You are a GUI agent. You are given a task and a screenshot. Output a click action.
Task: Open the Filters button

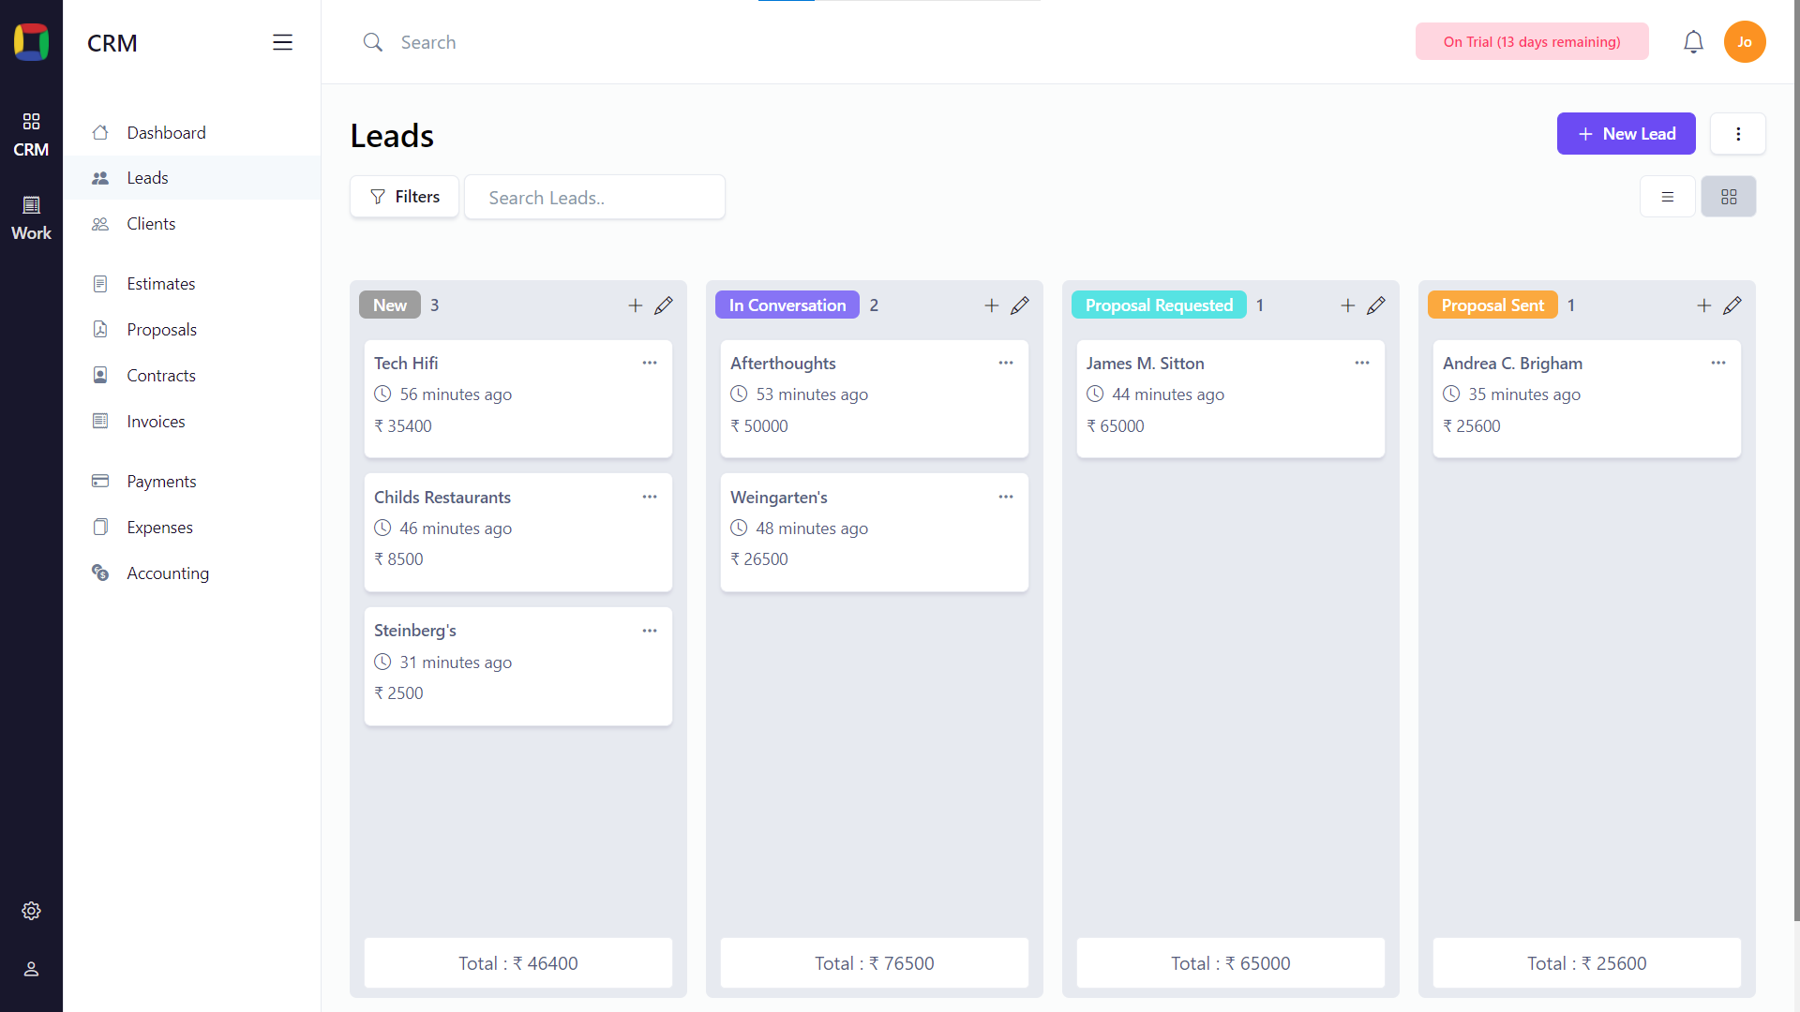pyautogui.click(x=405, y=197)
